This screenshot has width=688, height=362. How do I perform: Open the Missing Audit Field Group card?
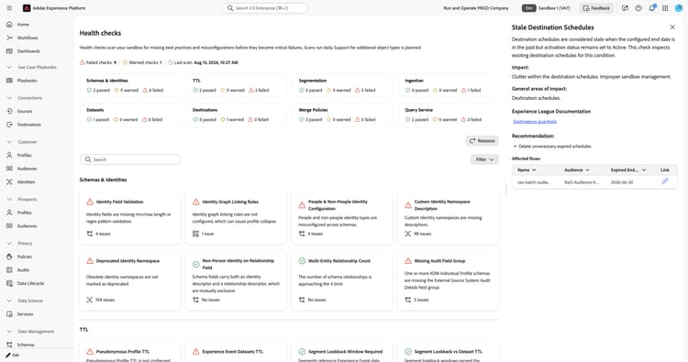448,280
